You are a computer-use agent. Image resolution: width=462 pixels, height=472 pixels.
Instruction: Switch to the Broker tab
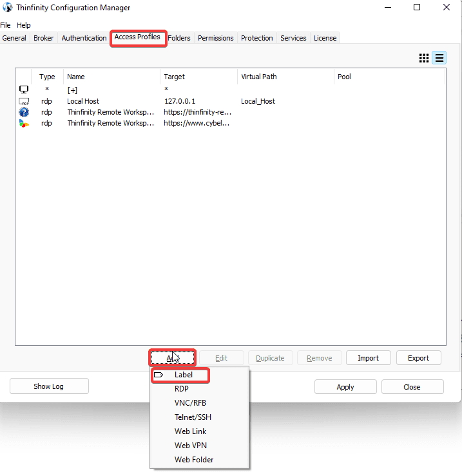(x=43, y=38)
